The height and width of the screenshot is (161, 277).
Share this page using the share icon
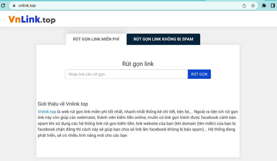click(244, 6)
